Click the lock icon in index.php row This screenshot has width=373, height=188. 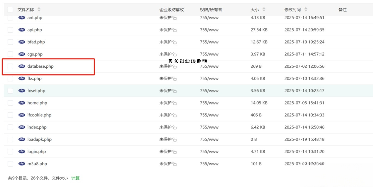[175, 127]
